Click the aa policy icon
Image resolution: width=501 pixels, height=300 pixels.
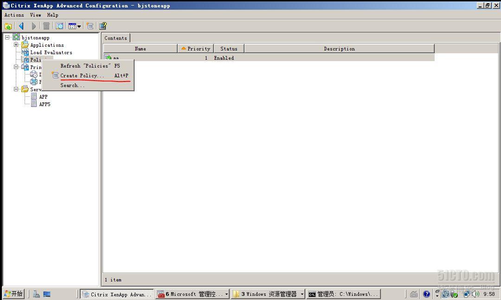[x=108, y=58]
